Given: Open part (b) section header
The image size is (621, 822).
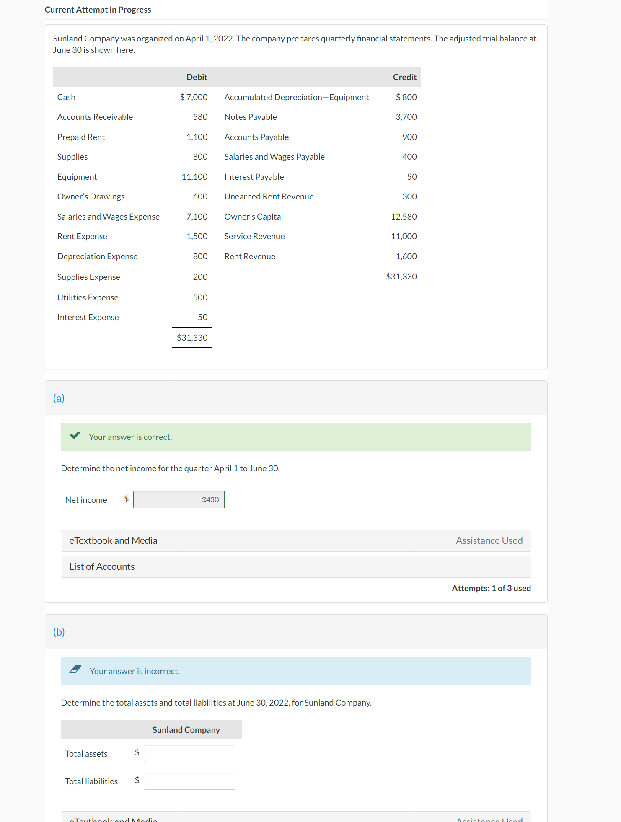Looking at the screenshot, I should tap(296, 632).
